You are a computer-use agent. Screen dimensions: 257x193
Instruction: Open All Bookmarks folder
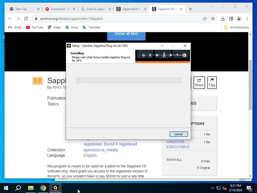click(x=236, y=27)
